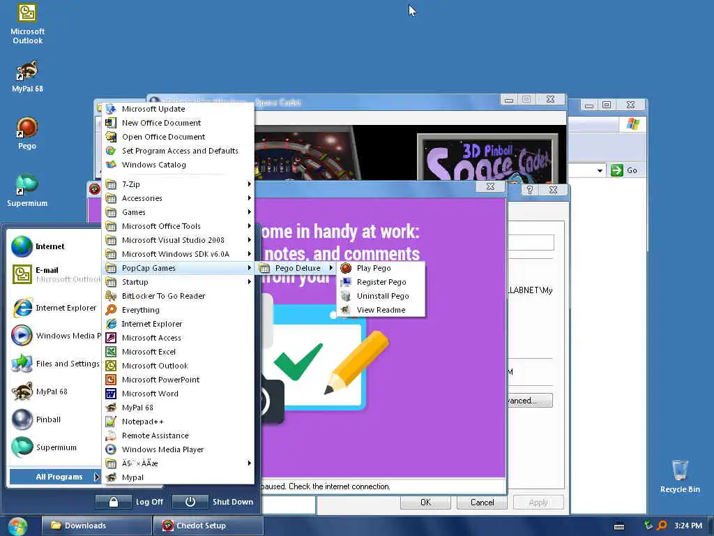Expand the Accessories folder
The width and height of the screenshot is (714, 536).
coord(178,198)
